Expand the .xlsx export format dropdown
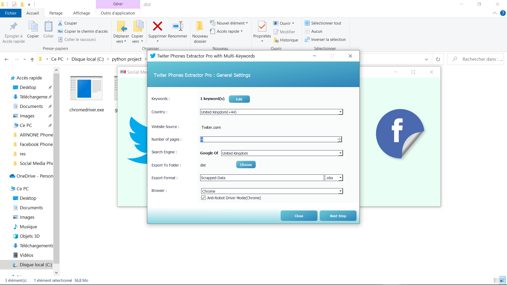The height and width of the screenshot is (285, 507). [x=340, y=178]
